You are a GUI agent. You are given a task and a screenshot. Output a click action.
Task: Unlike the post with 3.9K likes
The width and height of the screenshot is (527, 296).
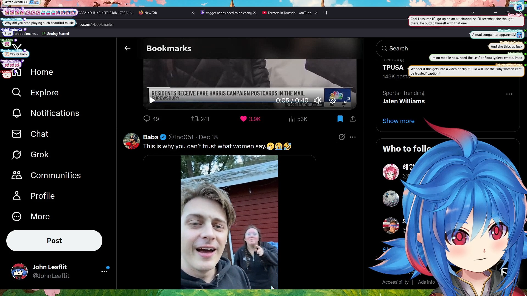pos(243,119)
